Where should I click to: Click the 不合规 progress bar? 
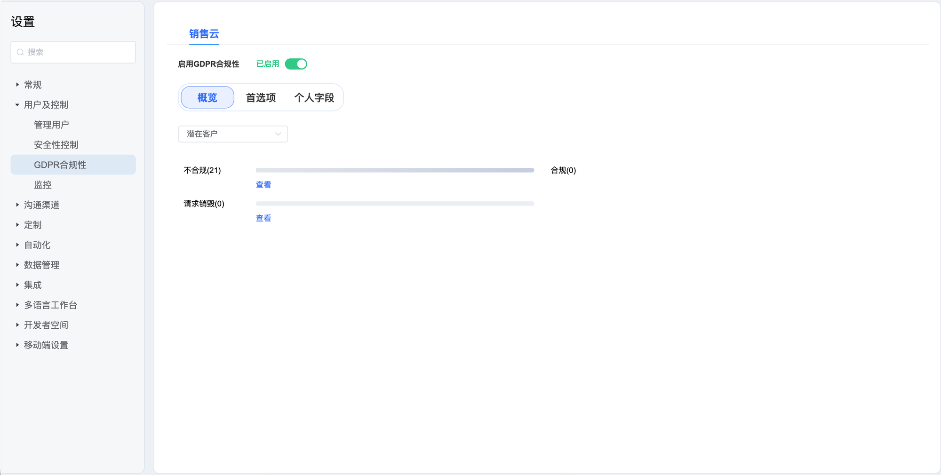(395, 170)
